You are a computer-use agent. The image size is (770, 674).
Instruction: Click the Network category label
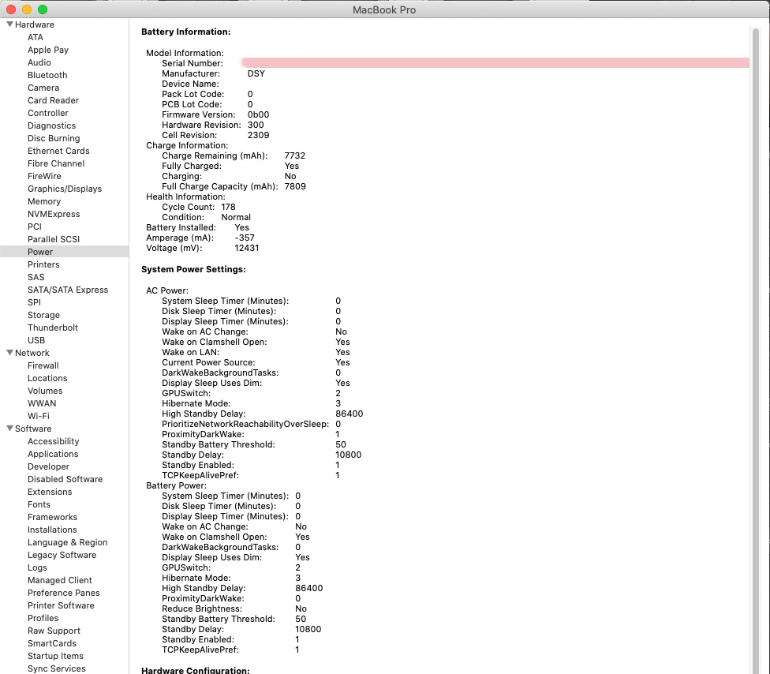32,353
